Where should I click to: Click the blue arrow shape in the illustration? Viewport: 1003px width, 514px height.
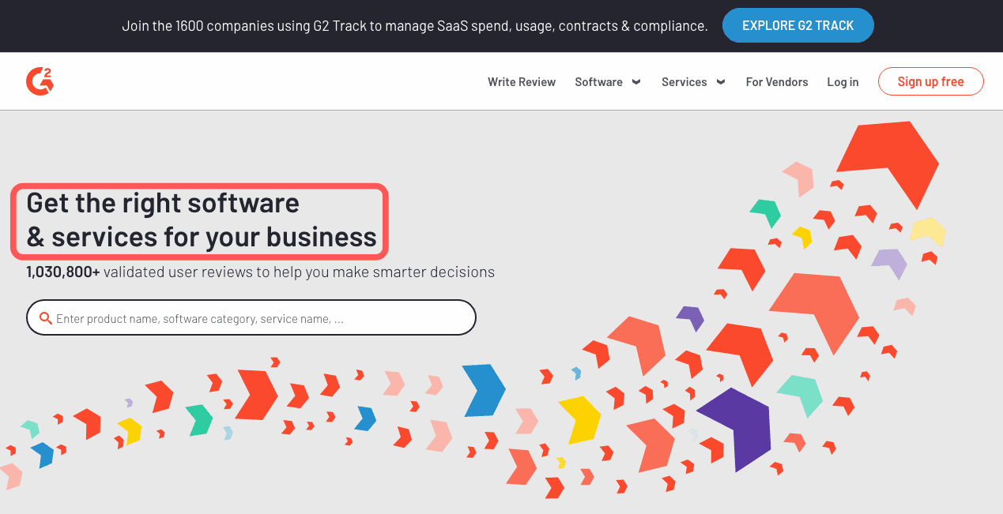coord(485,390)
